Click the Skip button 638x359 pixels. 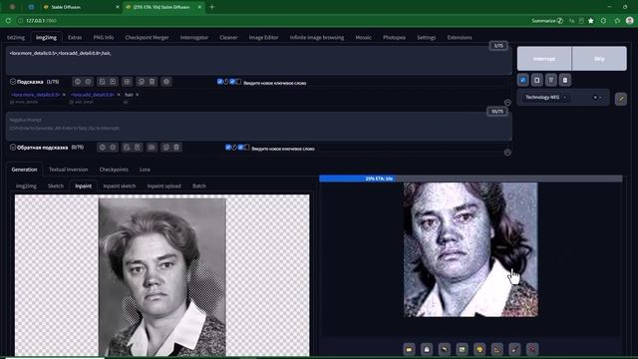point(599,59)
